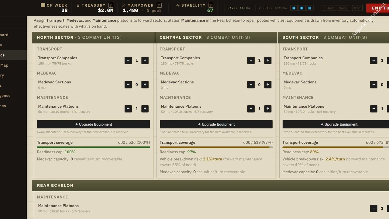Increase Central Sector Medevac Sections

[268, 85]
